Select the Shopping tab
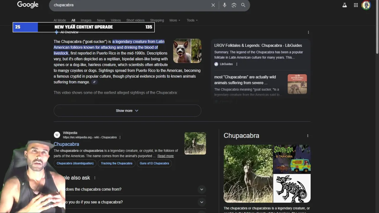This screenshot has height=213, width=379. pyautogui.click(x=157, y=20)
